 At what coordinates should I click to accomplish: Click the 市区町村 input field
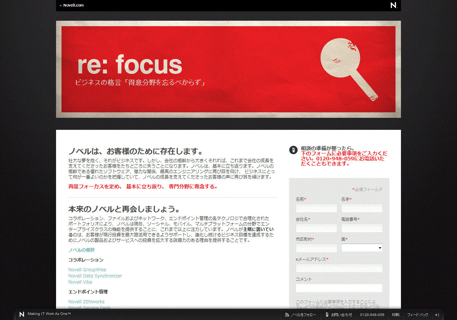317,248
